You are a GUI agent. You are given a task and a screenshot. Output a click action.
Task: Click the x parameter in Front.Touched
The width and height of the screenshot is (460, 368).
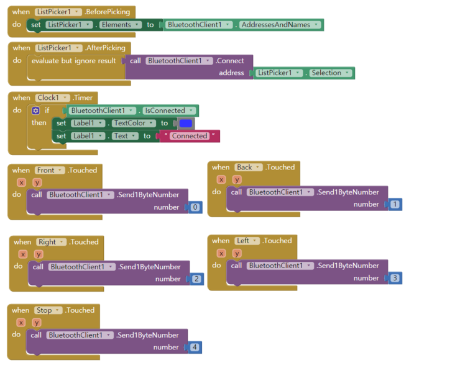point(21,182)
